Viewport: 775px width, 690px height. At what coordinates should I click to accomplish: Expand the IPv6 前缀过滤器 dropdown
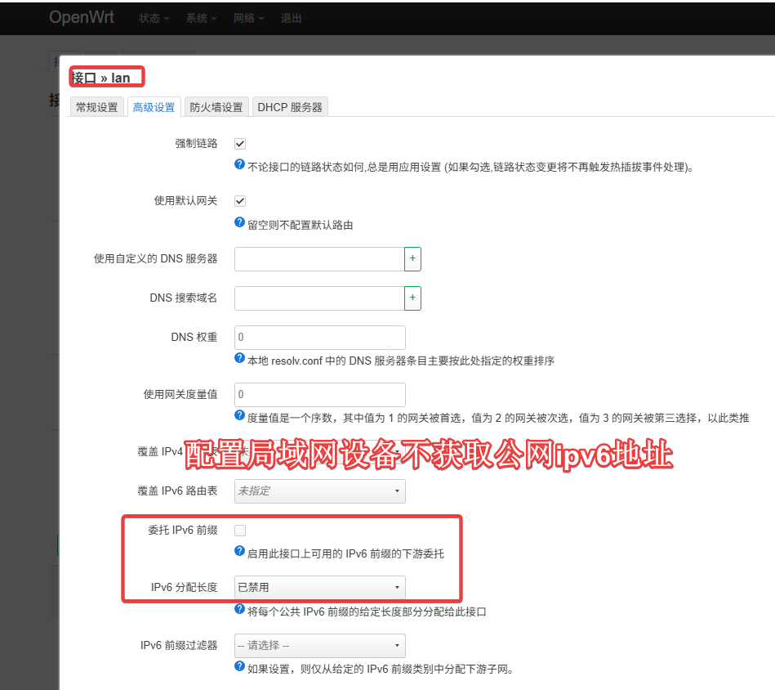click(319, 646)
